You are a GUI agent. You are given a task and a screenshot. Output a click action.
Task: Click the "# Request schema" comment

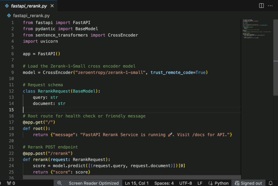pos(43,85)
